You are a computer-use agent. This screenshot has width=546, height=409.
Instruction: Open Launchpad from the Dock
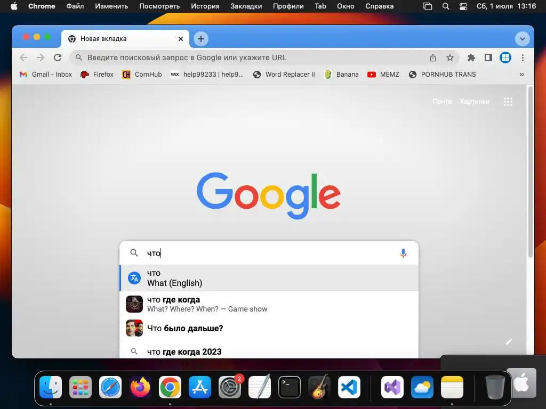point(81,387)
